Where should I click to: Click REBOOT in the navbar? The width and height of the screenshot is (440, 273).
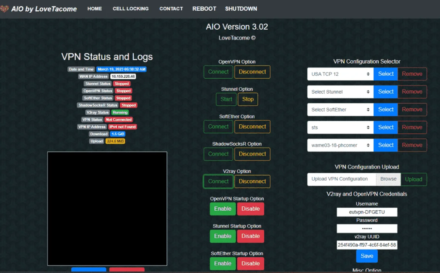[204, 9]
